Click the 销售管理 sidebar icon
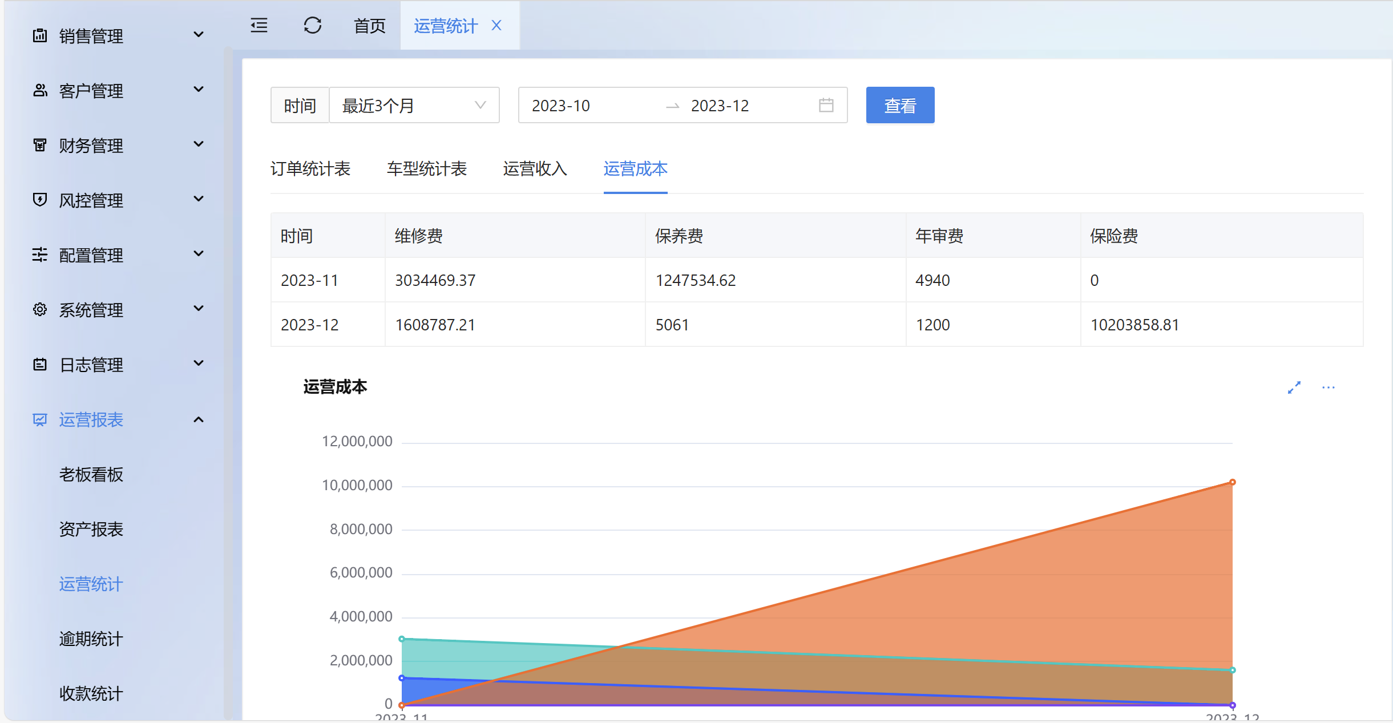 [40, 35]
